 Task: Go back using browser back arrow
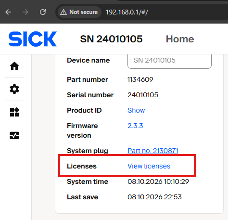[x=8, y=12]
